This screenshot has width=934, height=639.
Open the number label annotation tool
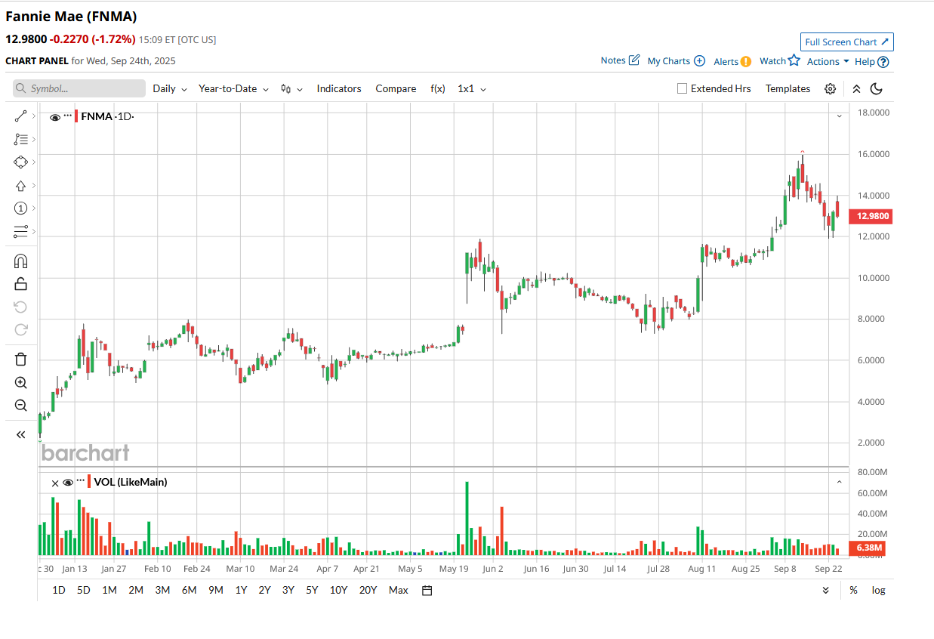tap(20, 208)
